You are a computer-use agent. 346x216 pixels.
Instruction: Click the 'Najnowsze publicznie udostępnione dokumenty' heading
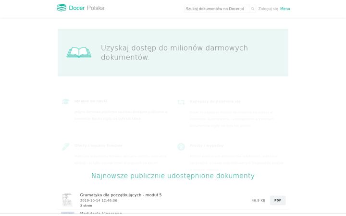point(173,176)
